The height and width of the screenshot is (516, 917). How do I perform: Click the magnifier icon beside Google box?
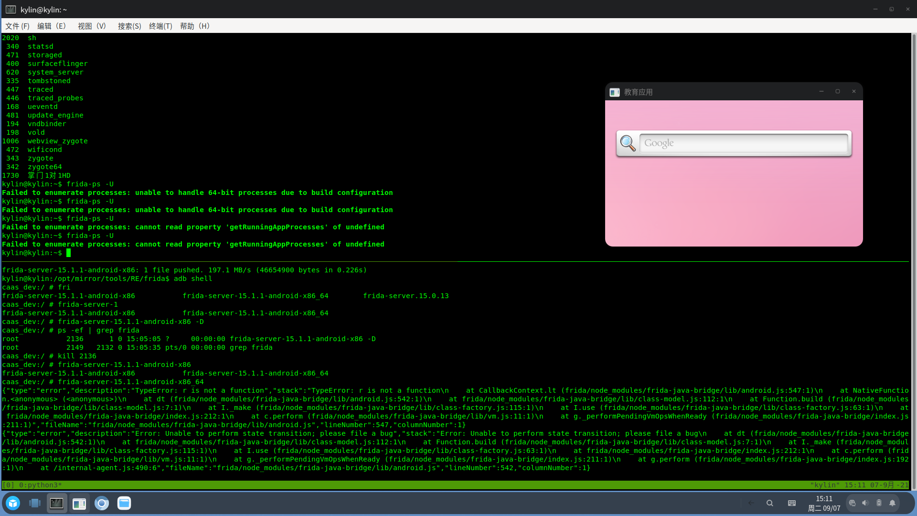(628, 143)
